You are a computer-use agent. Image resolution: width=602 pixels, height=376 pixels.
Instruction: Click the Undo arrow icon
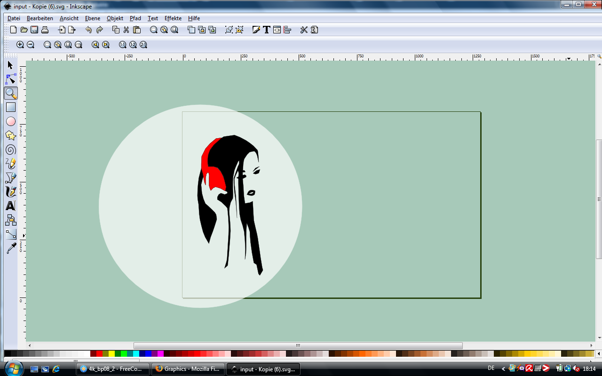(x=89, y=30)
